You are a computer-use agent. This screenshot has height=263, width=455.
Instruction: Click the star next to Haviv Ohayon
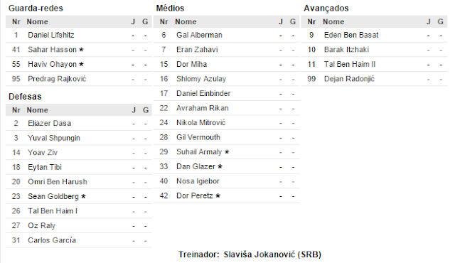pyautogui.click(x=81, y=65)
